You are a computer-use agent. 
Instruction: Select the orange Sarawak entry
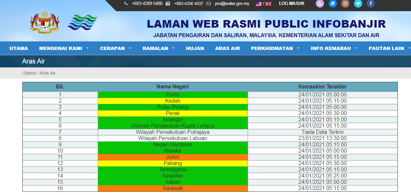point(173,188)
